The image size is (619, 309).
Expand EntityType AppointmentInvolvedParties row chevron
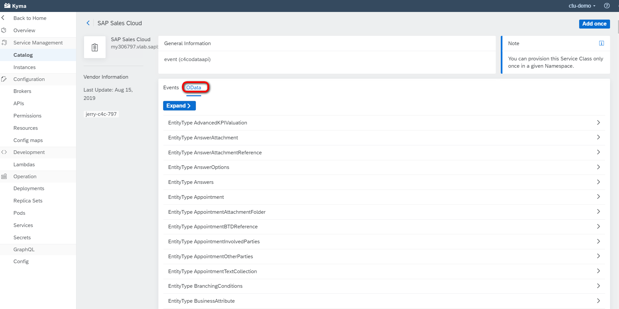click(598, 241)
